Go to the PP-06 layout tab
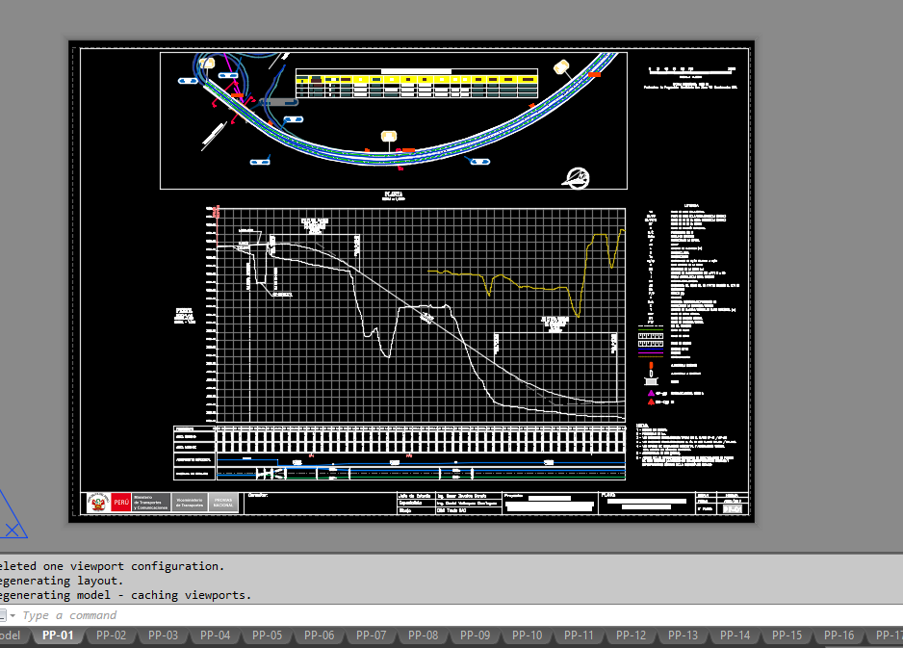 pyautogui.click(x=319, y=635)
